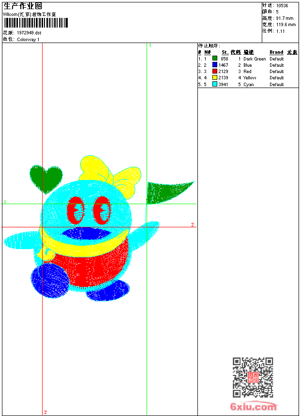
Task: Click the width value 119.6 mm
Action: pyautogui.click(x=285, y=25)
